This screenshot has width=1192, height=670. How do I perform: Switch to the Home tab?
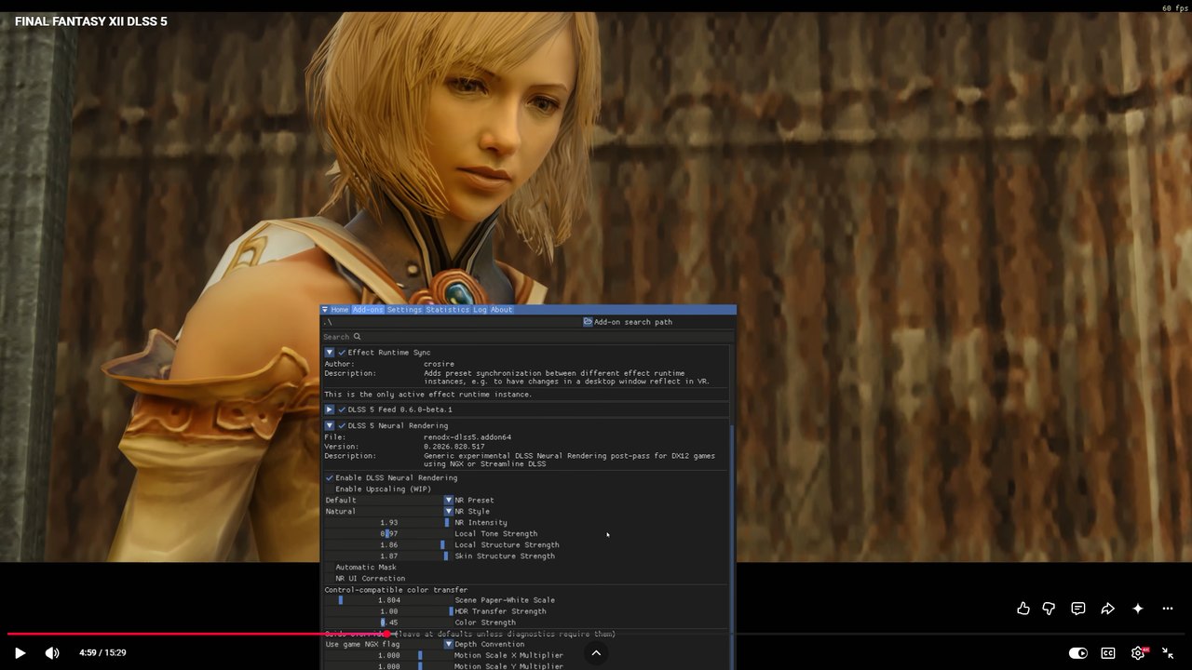(x=340, y=310)
